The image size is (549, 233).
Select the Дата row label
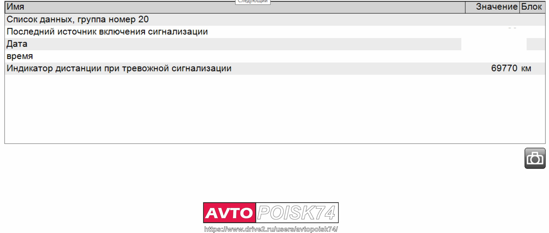click(17, 44)
